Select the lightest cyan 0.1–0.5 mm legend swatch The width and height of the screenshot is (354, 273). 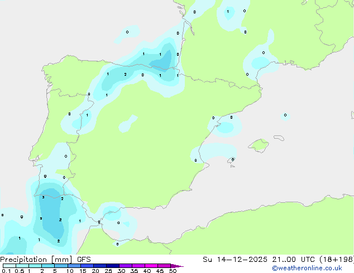[x=9, y=266]
